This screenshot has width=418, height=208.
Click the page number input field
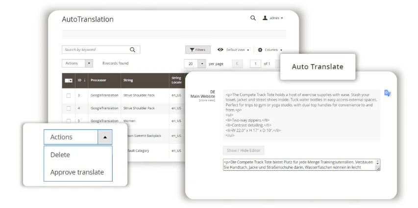pyautogui.click(x=255, y=64)
